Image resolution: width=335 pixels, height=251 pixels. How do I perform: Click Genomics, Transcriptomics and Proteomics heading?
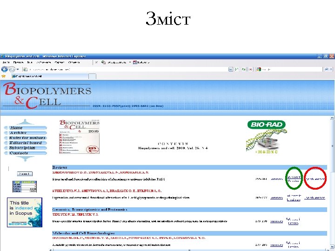90,210
